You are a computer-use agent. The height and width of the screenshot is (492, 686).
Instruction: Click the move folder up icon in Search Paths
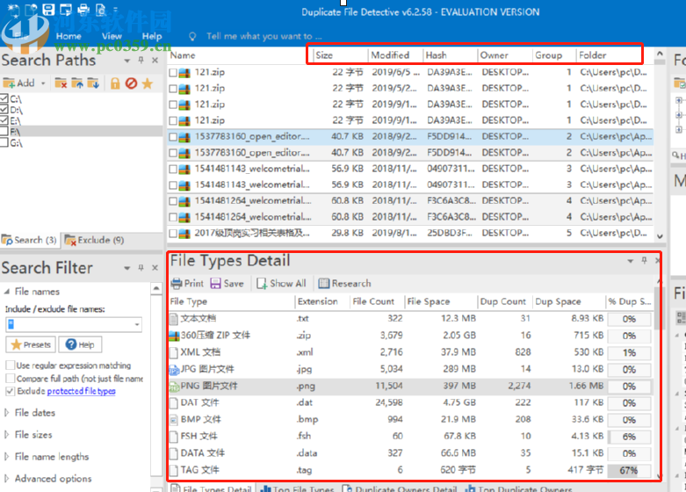[77, 83]
